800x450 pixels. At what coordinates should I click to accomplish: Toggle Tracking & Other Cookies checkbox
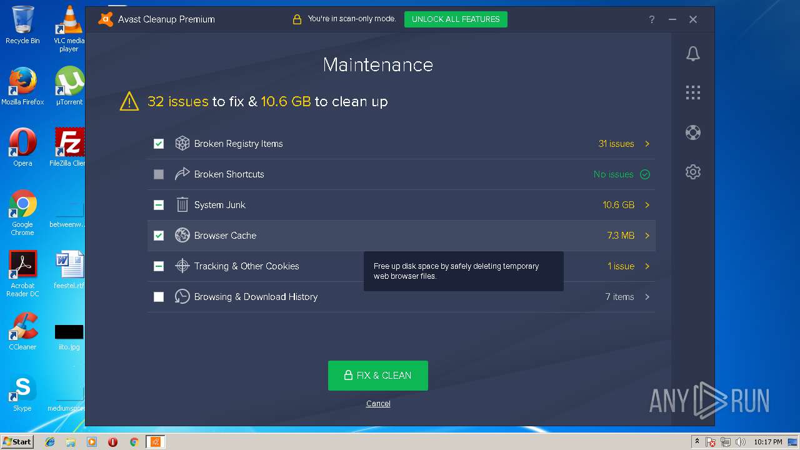(x=159, y=266)
